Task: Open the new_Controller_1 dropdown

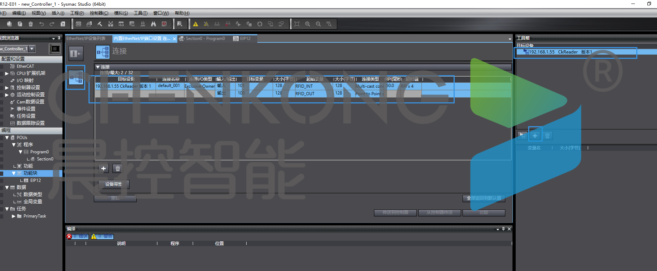Action: (32, 48)
